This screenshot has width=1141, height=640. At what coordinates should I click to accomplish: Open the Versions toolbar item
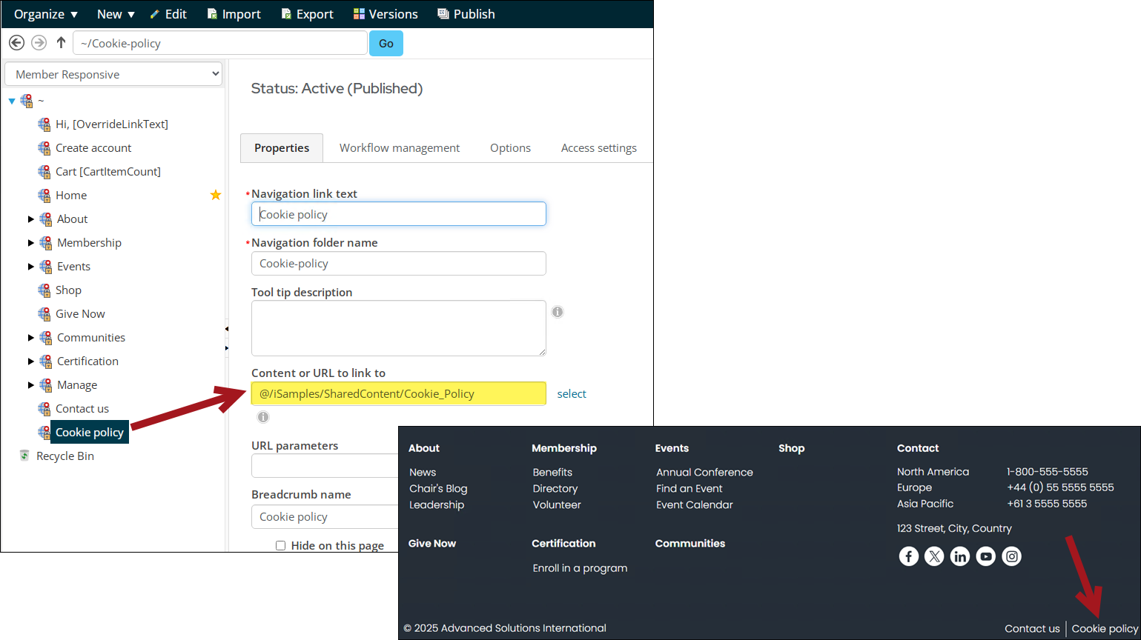click(x=386, y=14)
